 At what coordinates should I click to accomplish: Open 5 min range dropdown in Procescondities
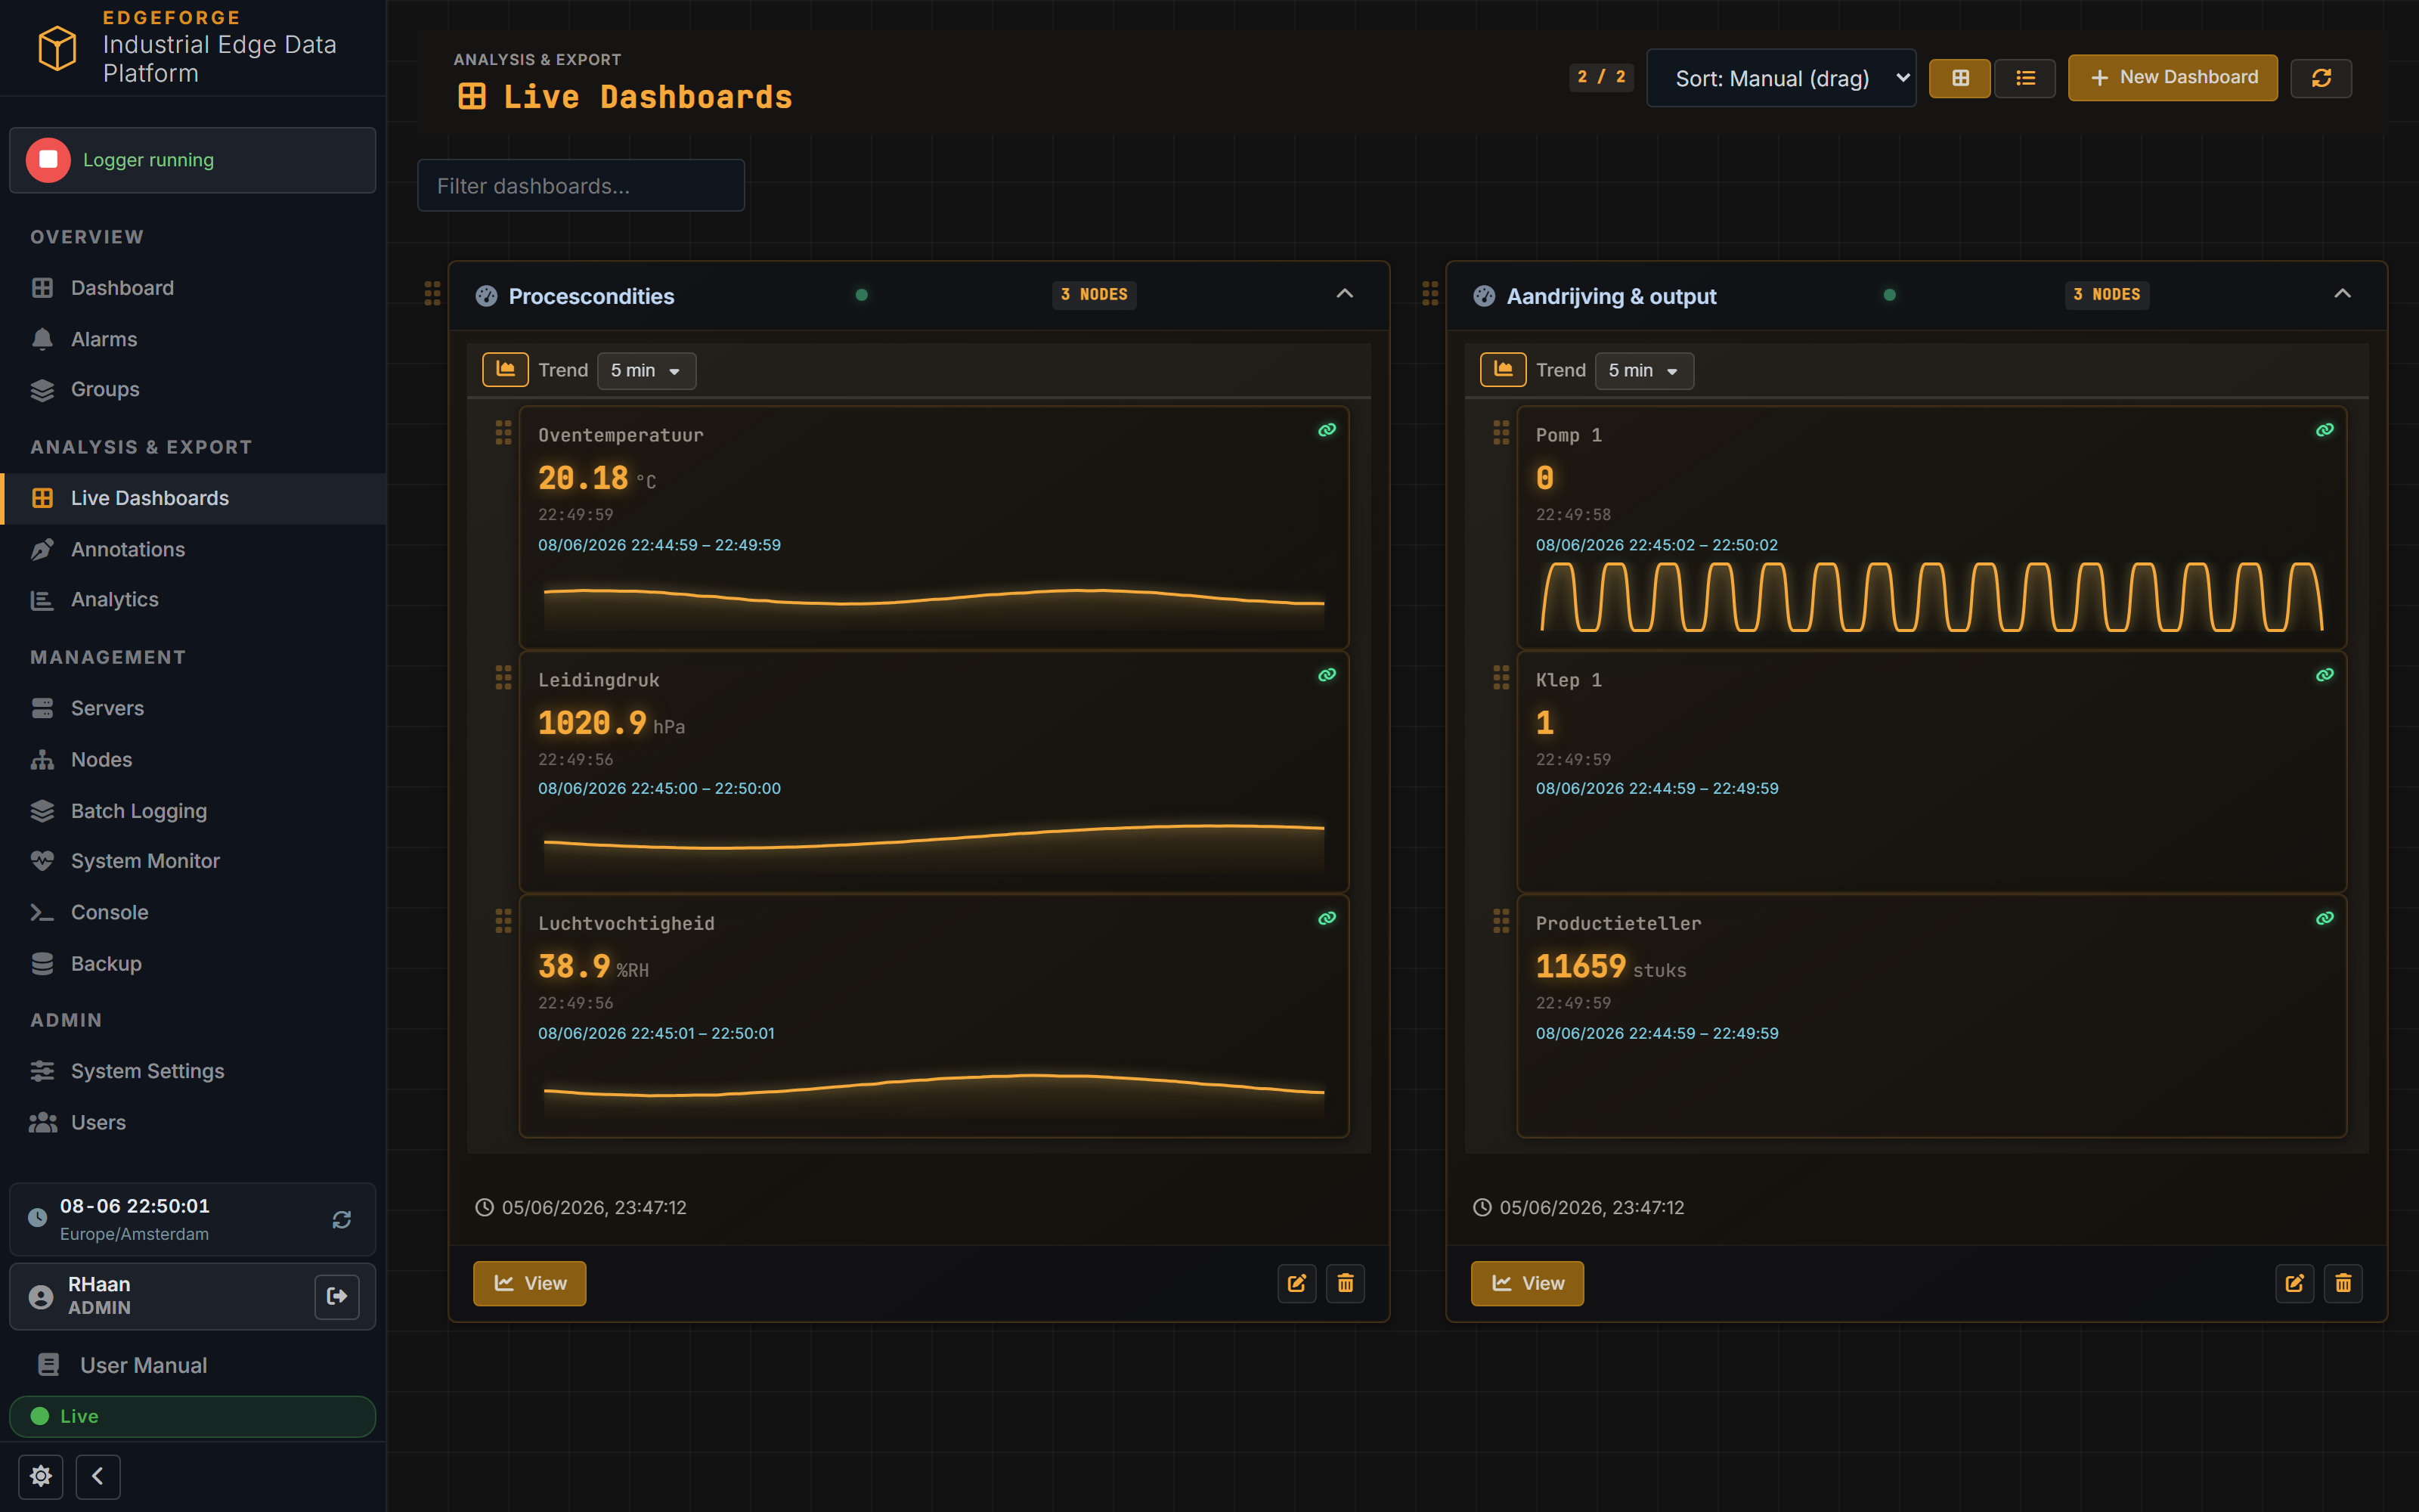pyautogui.click(x=646, y=371)
